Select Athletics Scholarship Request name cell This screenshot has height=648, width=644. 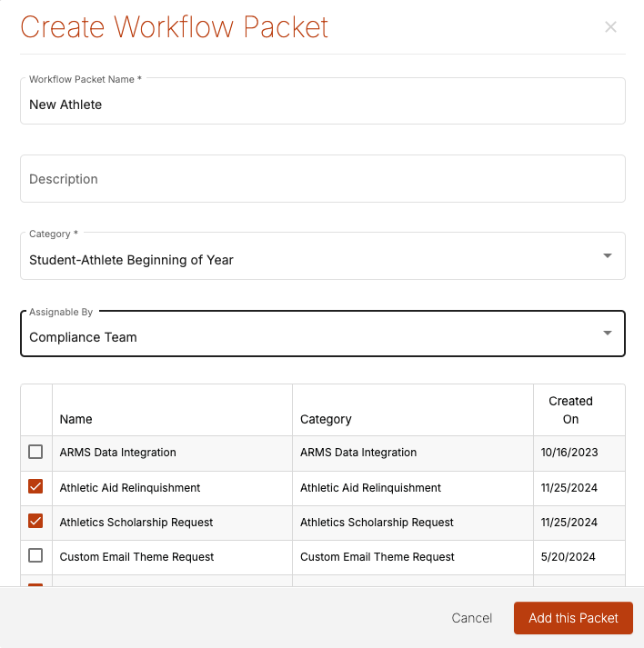click(x=172, y=523)
